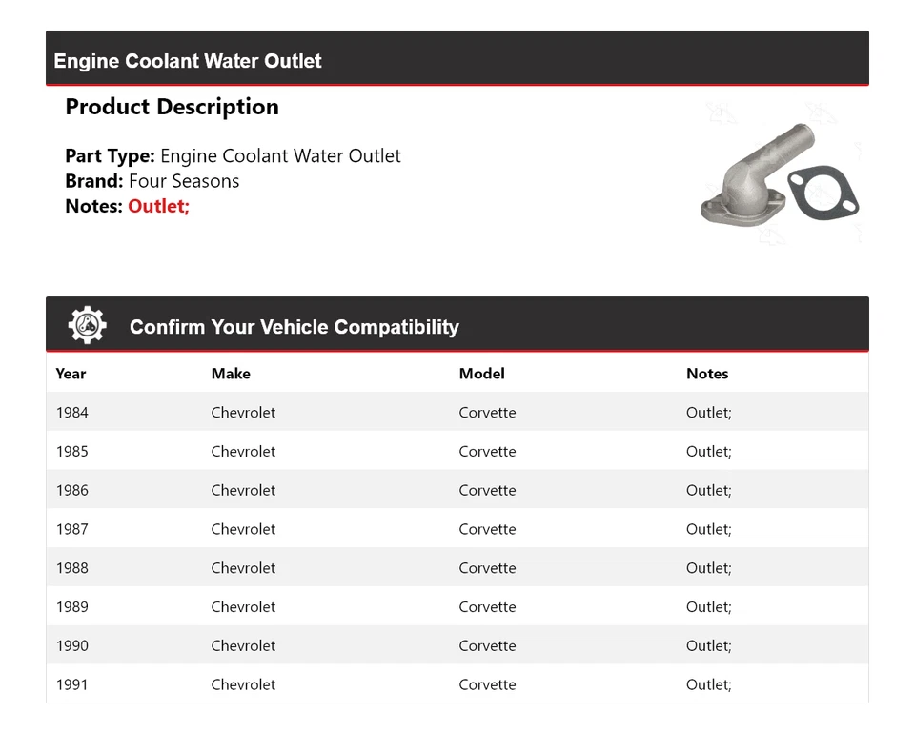This screenshot has height=734, width=915.
Task: Click the Part Type label text
Action: pyautogui.click(x=110, y=156)
